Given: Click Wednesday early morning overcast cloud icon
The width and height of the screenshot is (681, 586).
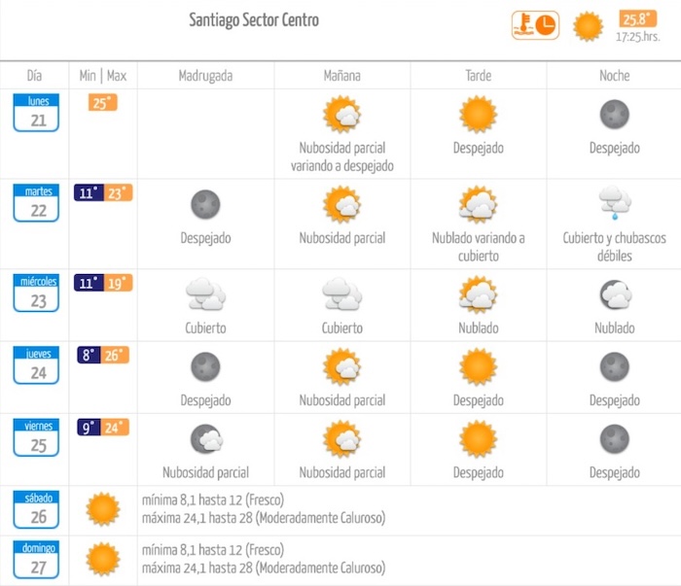Looking at the screenshot, I should (205, 293).
